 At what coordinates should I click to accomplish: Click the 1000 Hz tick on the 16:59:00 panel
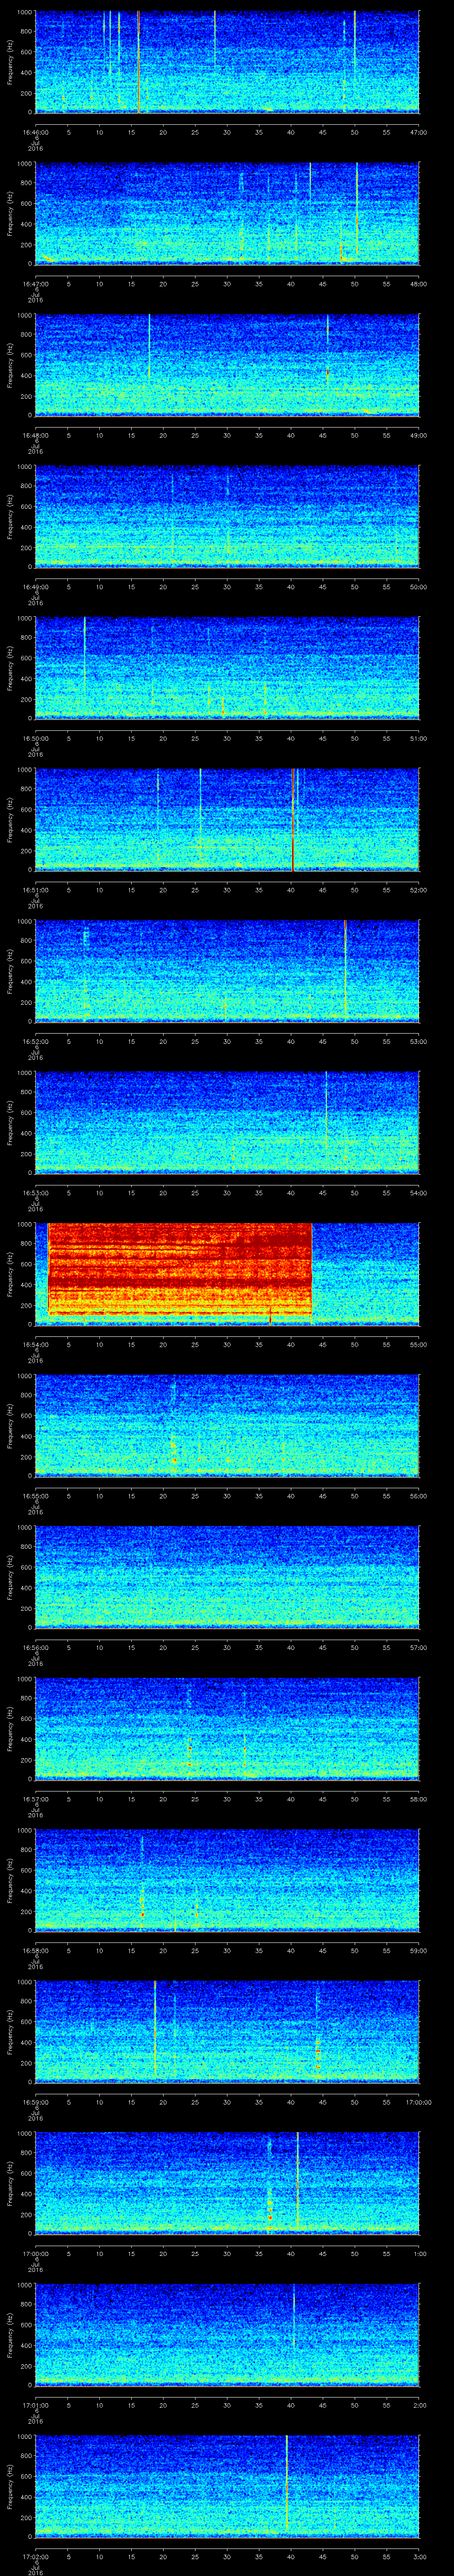click(24, 1983)
